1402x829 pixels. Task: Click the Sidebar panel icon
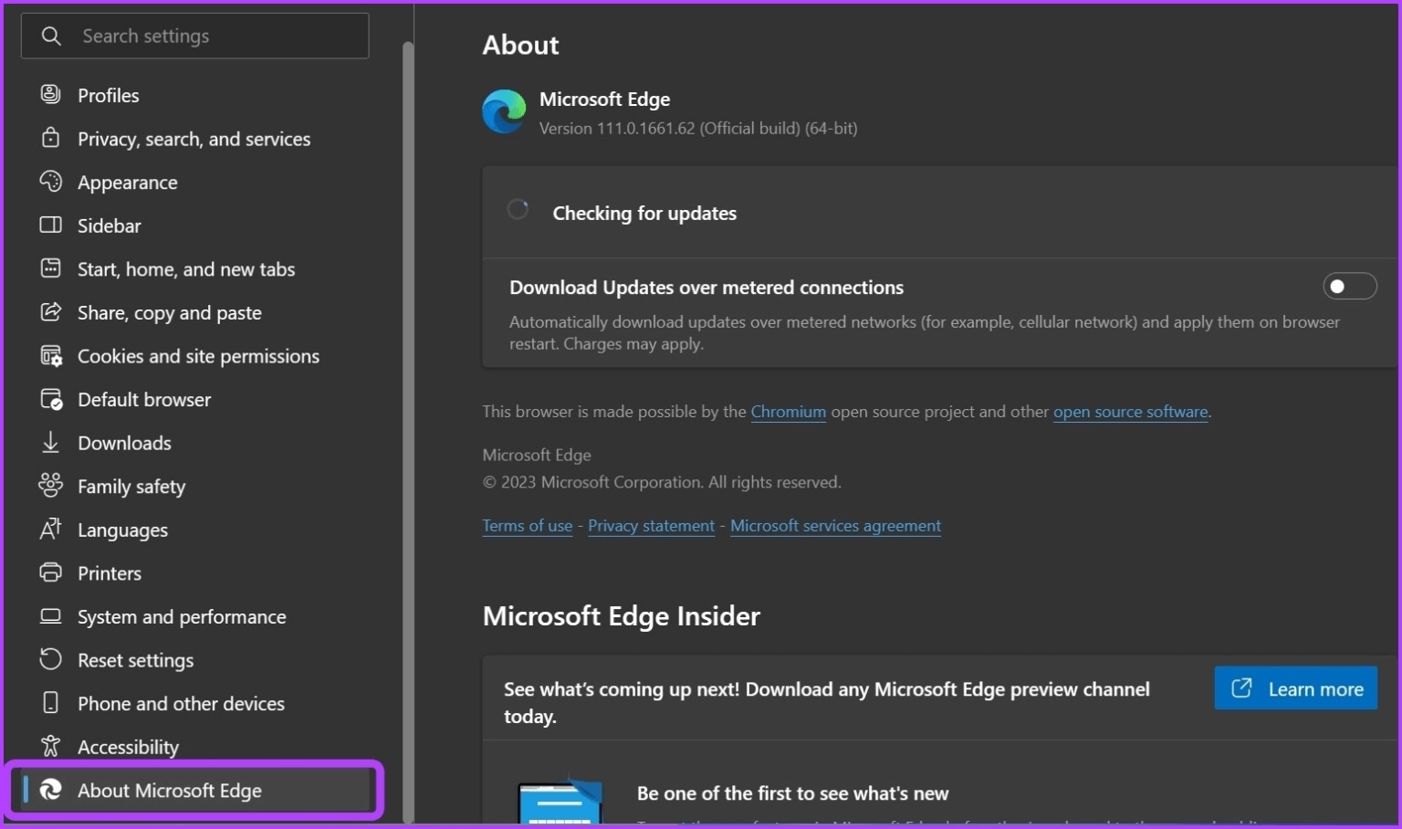click(50, 225)
